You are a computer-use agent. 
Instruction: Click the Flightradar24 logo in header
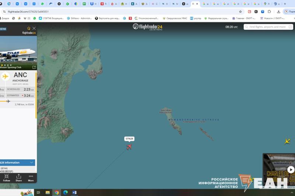147,27
